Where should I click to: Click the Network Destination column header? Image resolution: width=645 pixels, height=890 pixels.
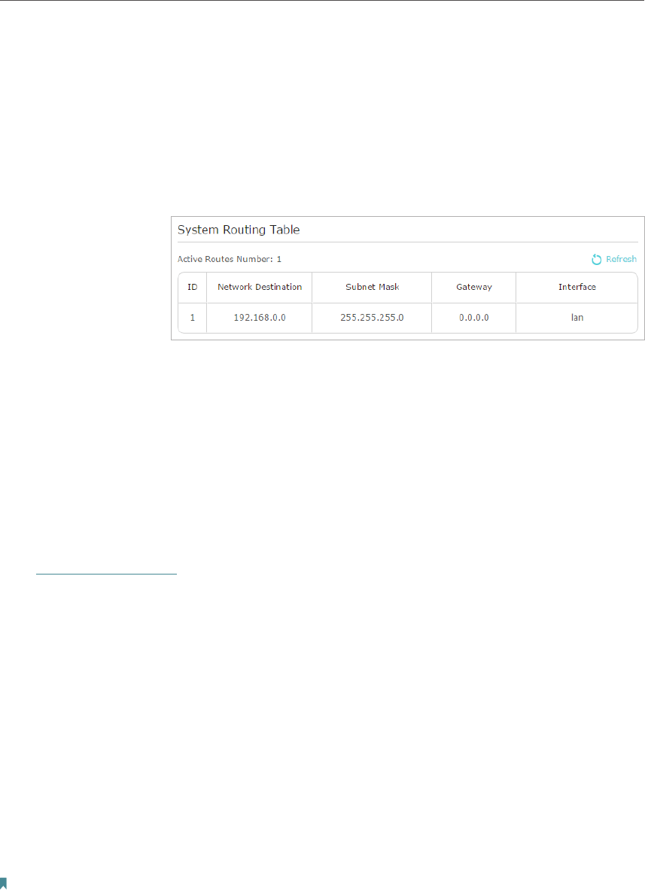point(259,287)
